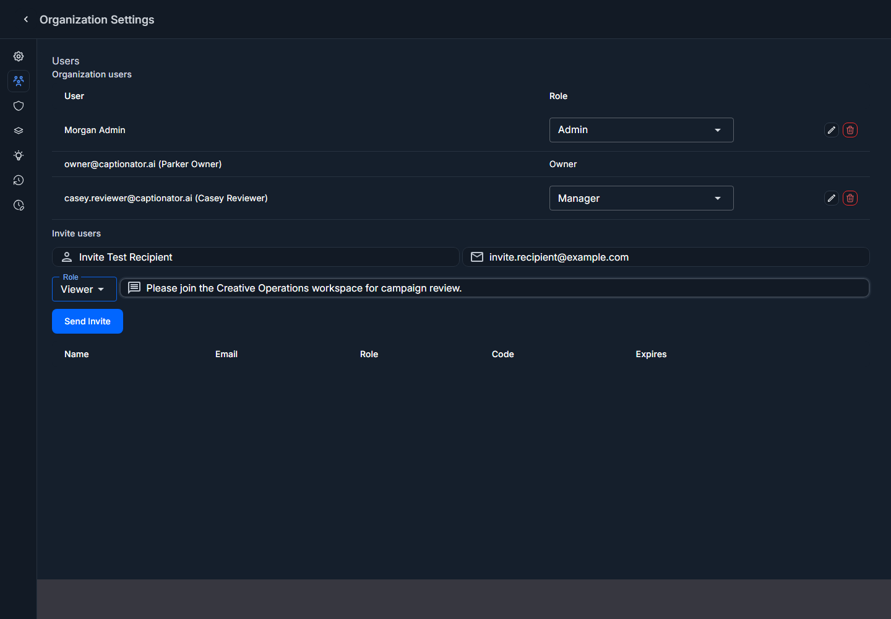Click the envelope icon in email field

click(477, 257)
